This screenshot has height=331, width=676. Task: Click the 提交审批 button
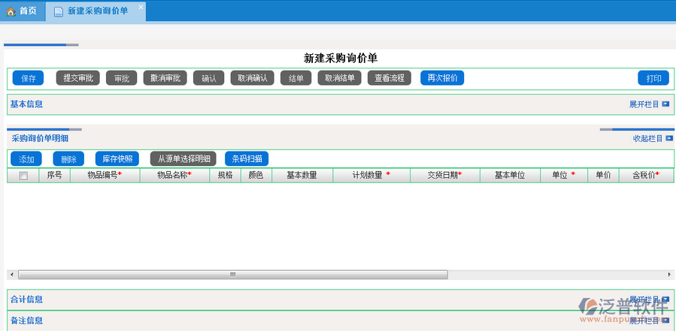click(x=78, y=78)
